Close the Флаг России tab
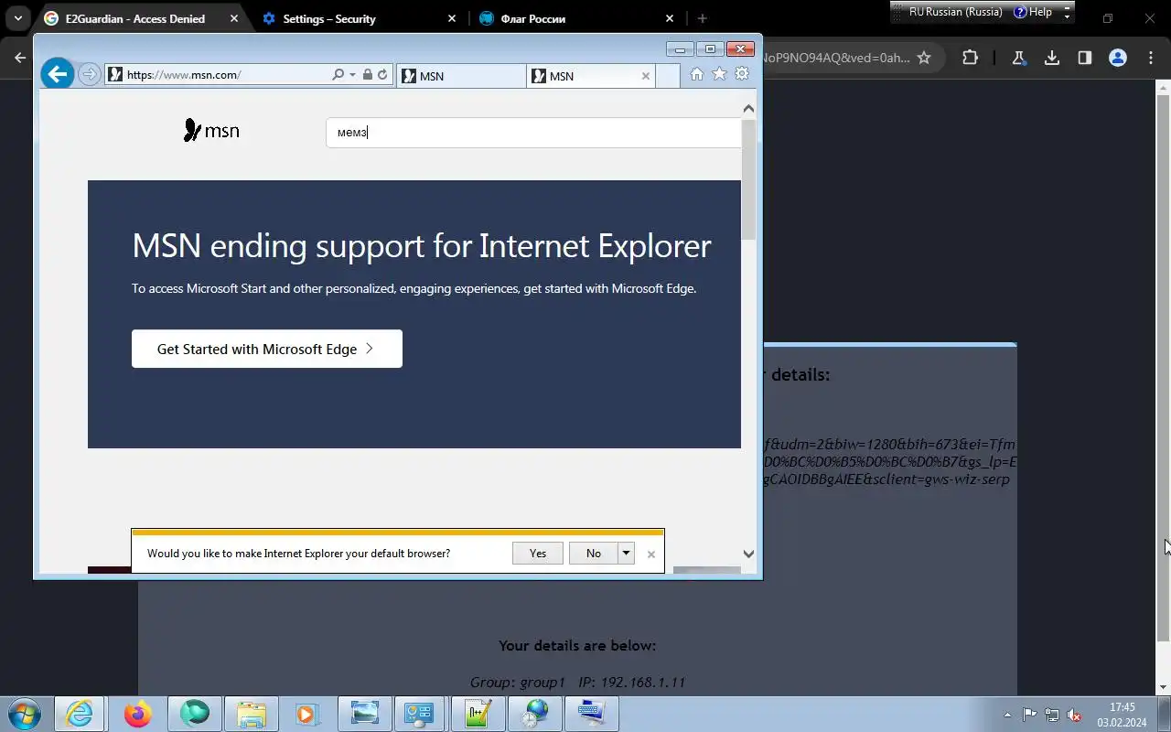The image size is (1171, 732). tap(670, 18)
